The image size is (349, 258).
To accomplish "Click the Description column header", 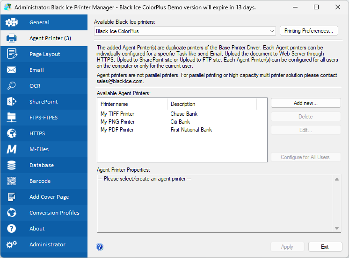I will (183, 104).
